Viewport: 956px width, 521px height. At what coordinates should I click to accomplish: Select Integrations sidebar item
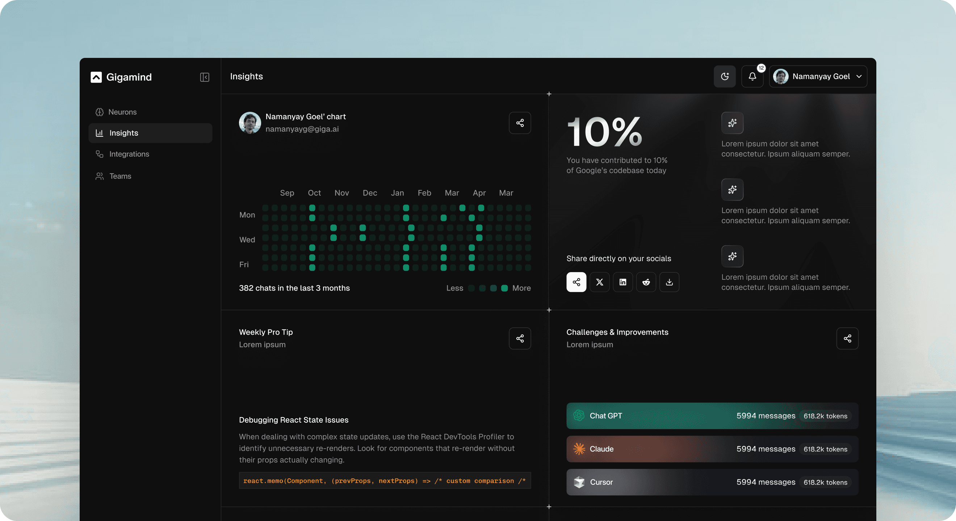coord(129,154)
